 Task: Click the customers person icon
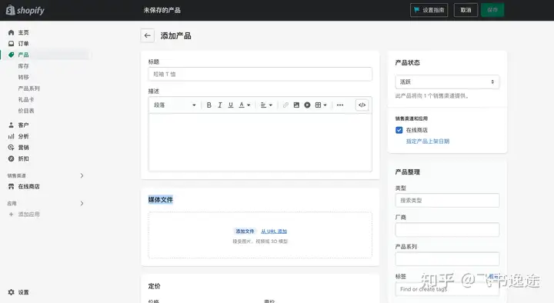point(12,125)
